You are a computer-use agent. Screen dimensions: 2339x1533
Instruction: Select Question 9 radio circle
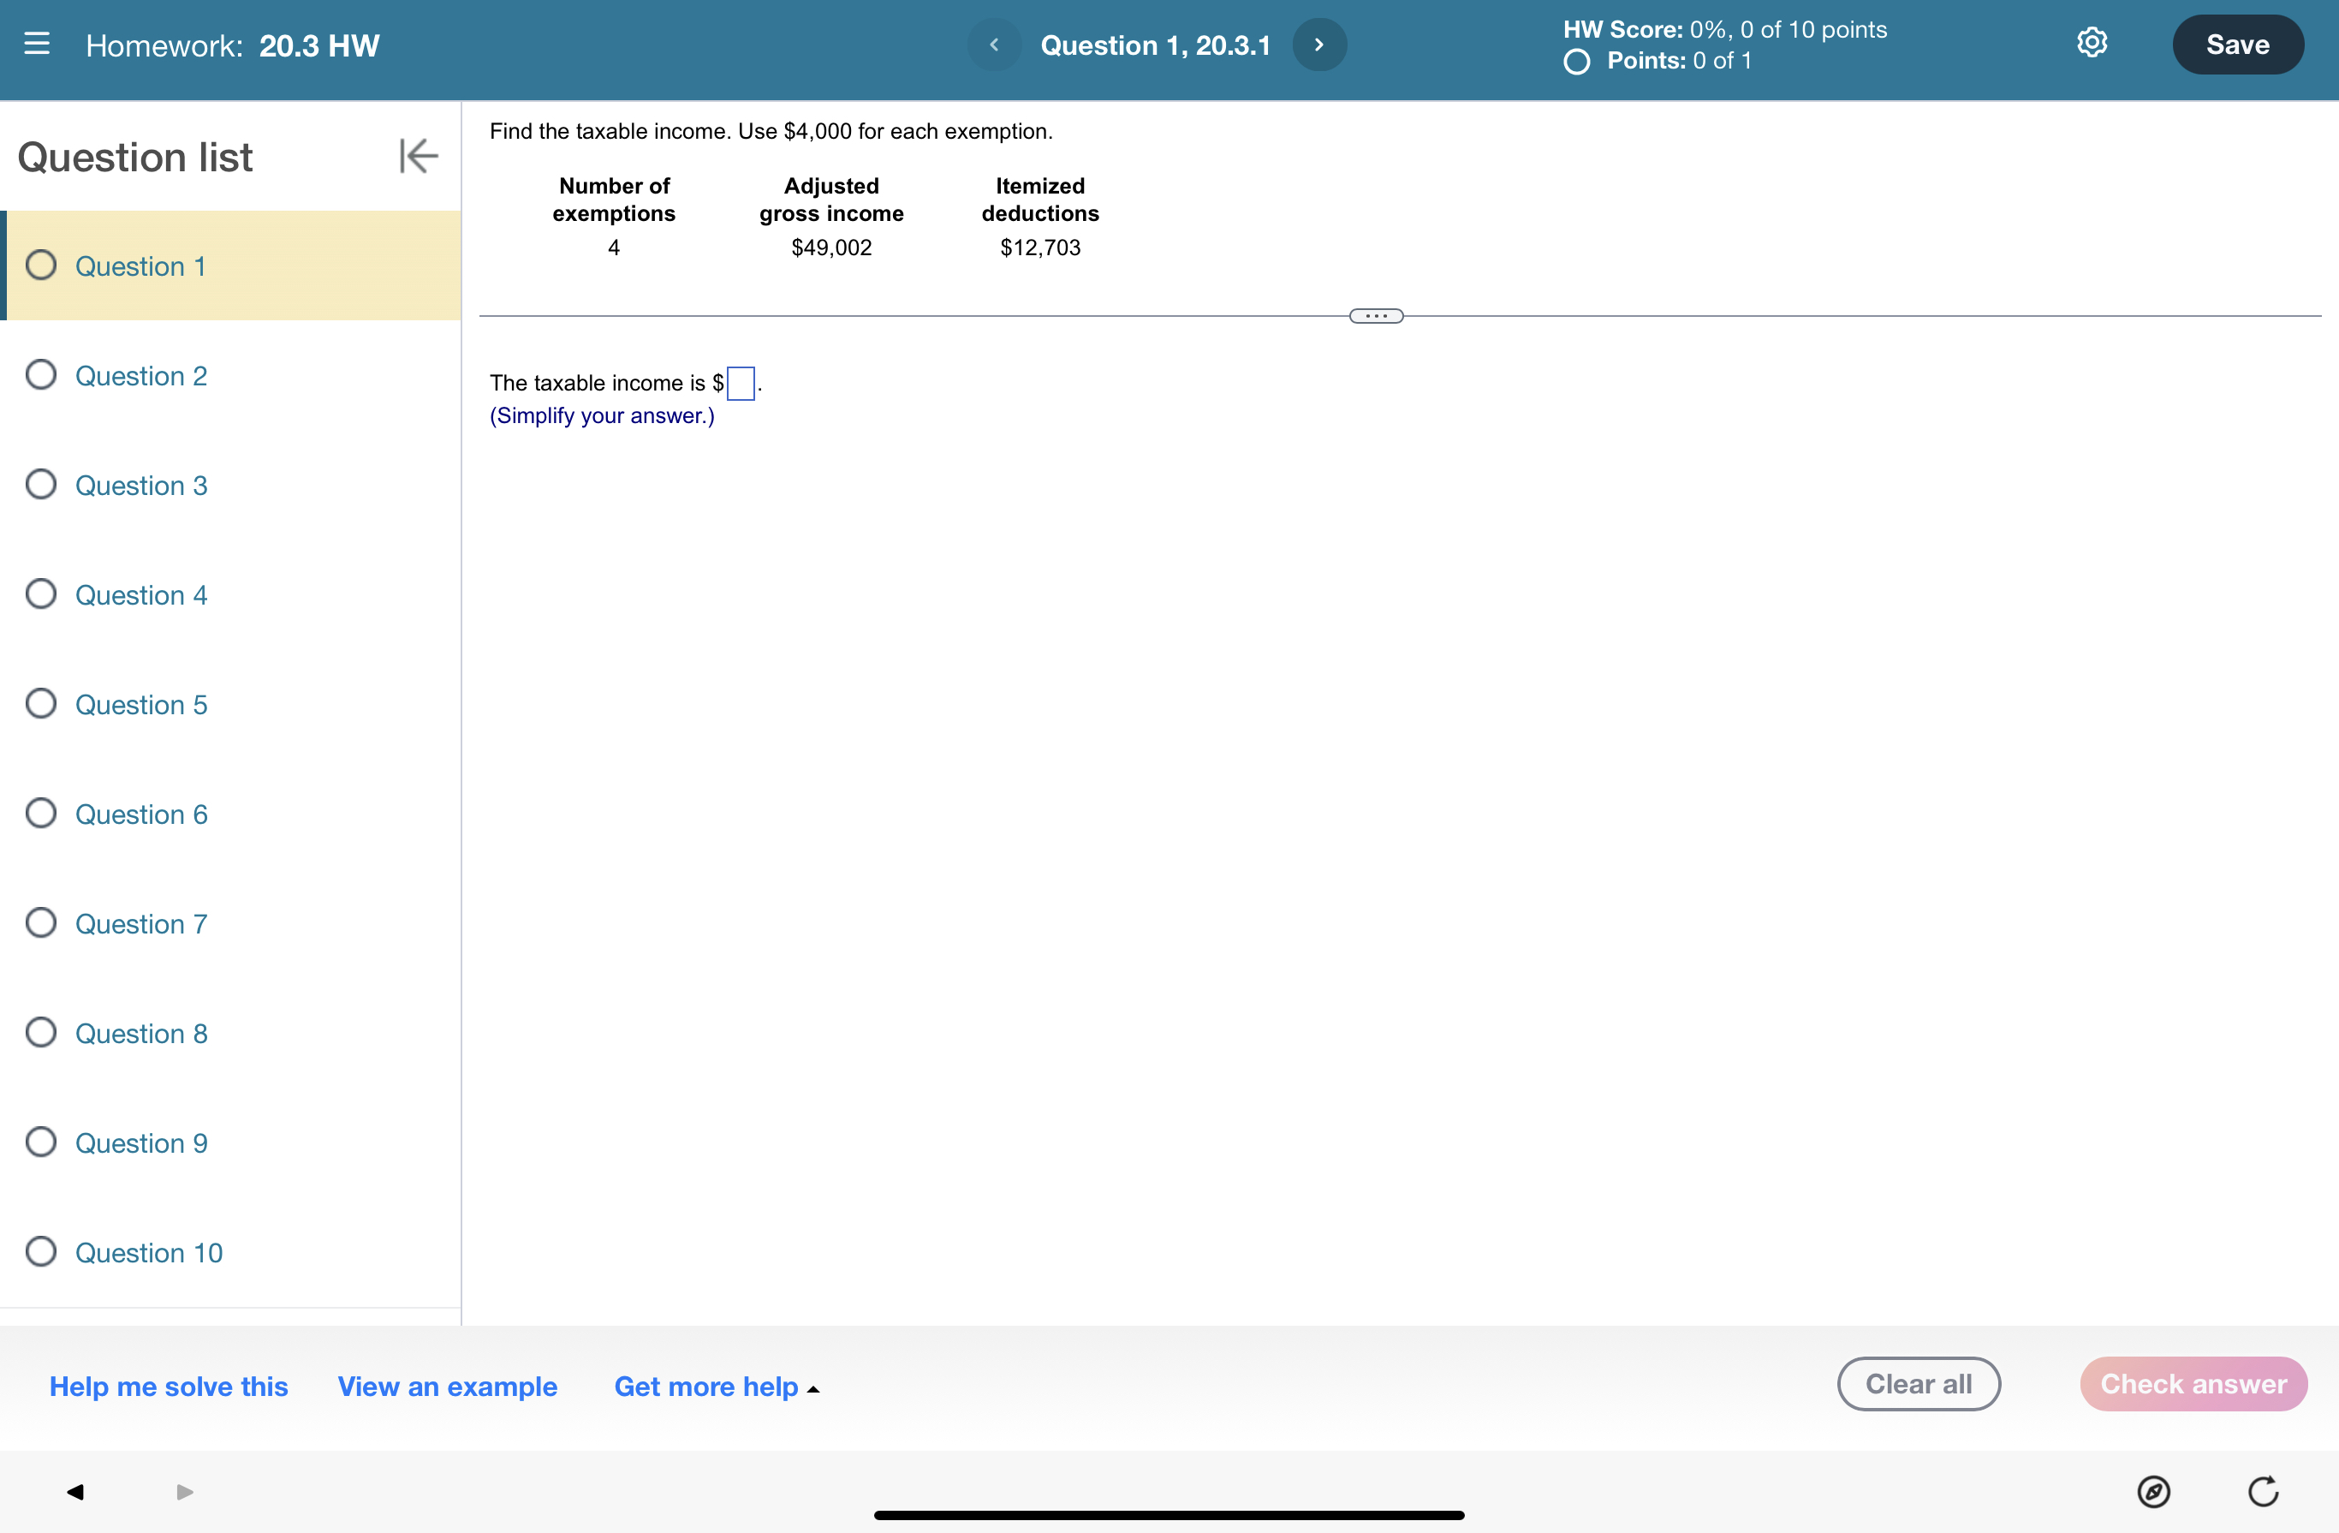(41, 1142)
